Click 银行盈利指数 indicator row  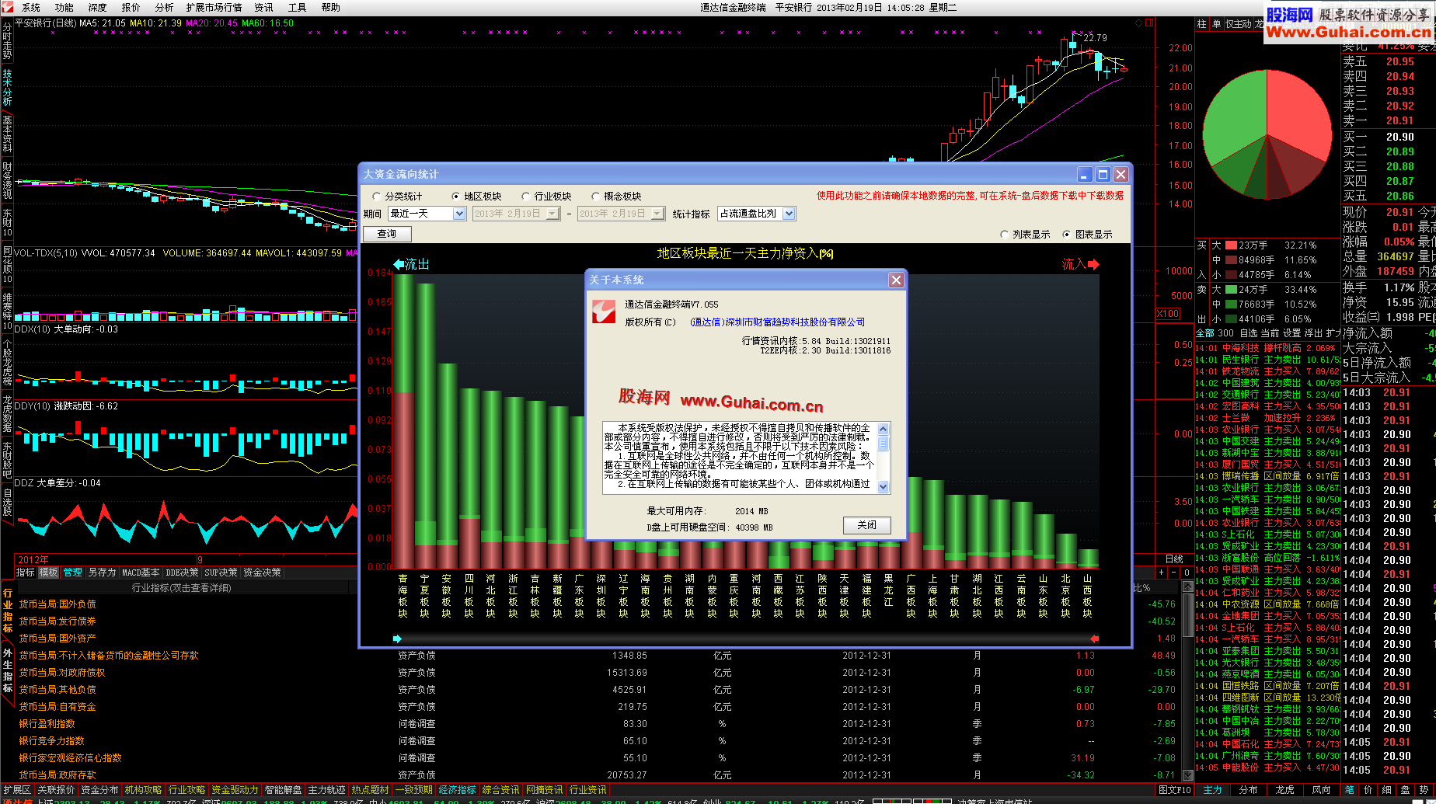click(x=47, y=724)
